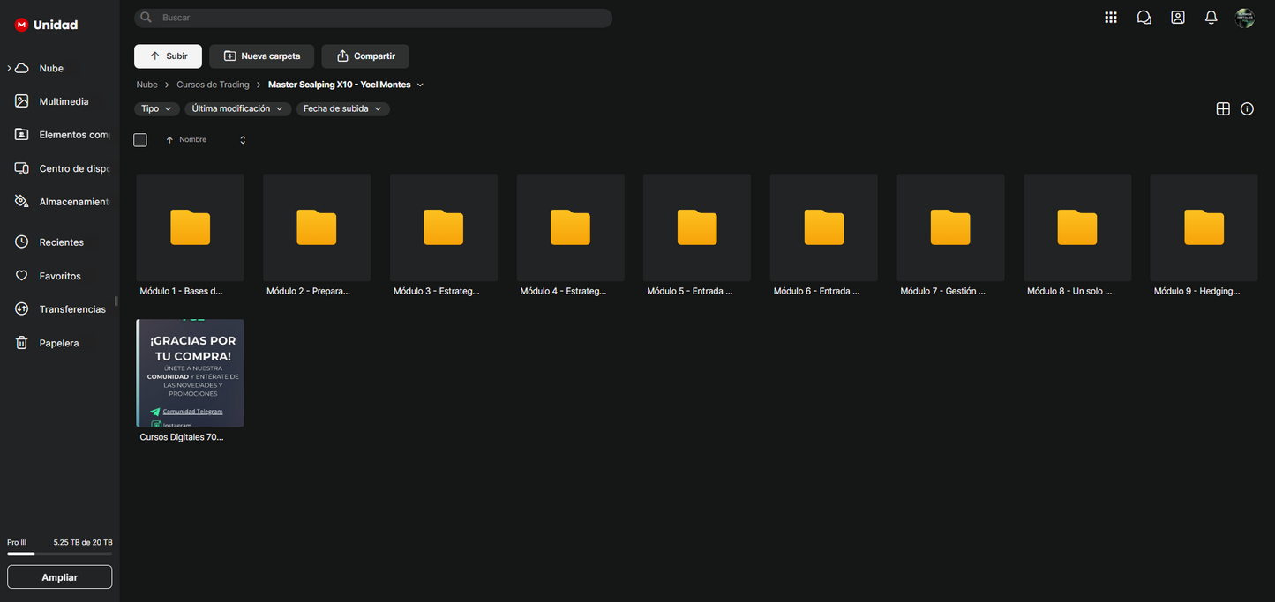Show the info panel icon
The height and width of the screenshot is (602, 1275).
click(1247, 109)
